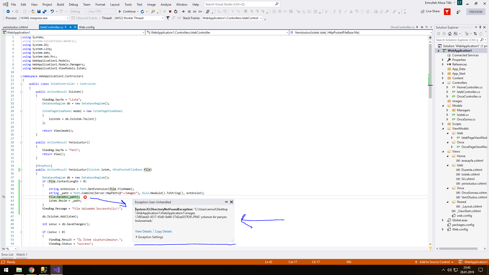
Task: Expand the Scripts folder node
Action: 443,124
